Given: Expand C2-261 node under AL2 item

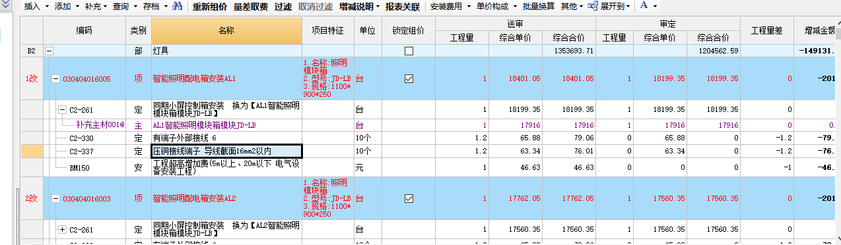Looking at the screenshot, I should pos(63,229).
